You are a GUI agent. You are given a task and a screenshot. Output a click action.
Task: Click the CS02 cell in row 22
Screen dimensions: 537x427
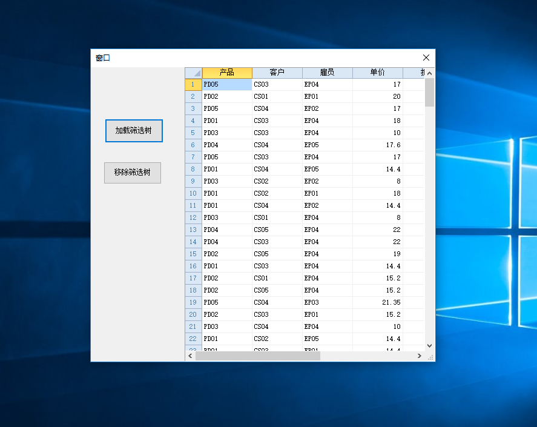pyautogui.click(x=277, y=339)
